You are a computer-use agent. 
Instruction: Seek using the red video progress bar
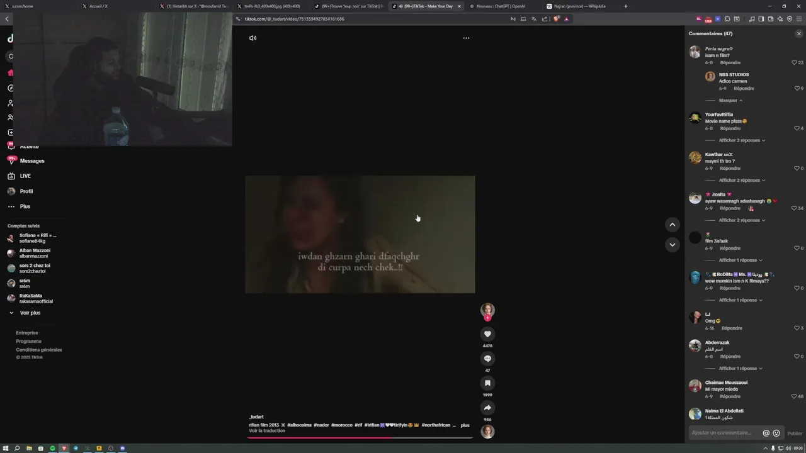point(360,437)
